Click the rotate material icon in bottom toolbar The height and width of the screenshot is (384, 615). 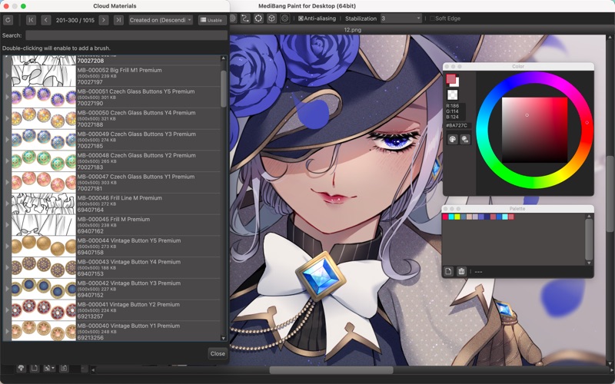pos(64,368)
